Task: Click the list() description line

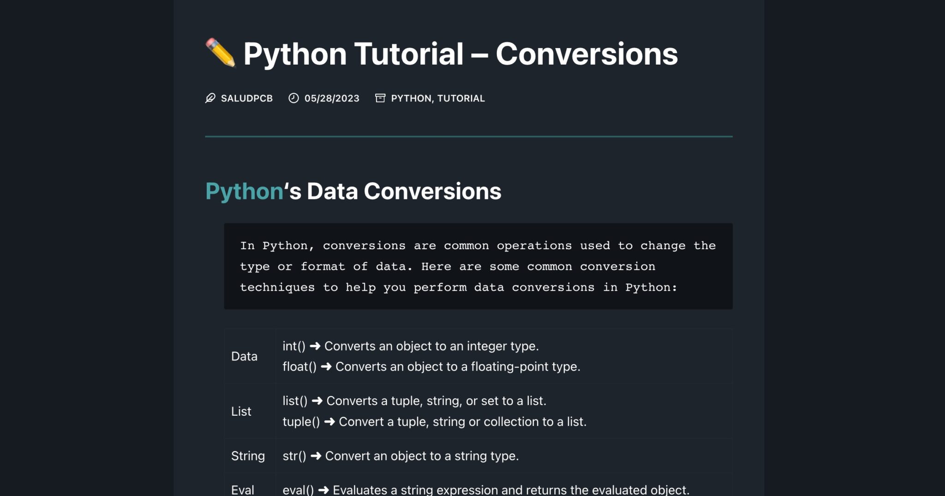Action: (414, 401)
